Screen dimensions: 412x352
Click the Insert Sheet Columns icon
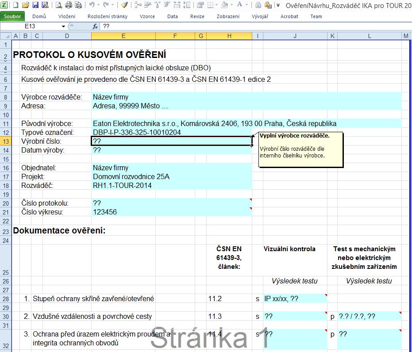pos(157,5)
